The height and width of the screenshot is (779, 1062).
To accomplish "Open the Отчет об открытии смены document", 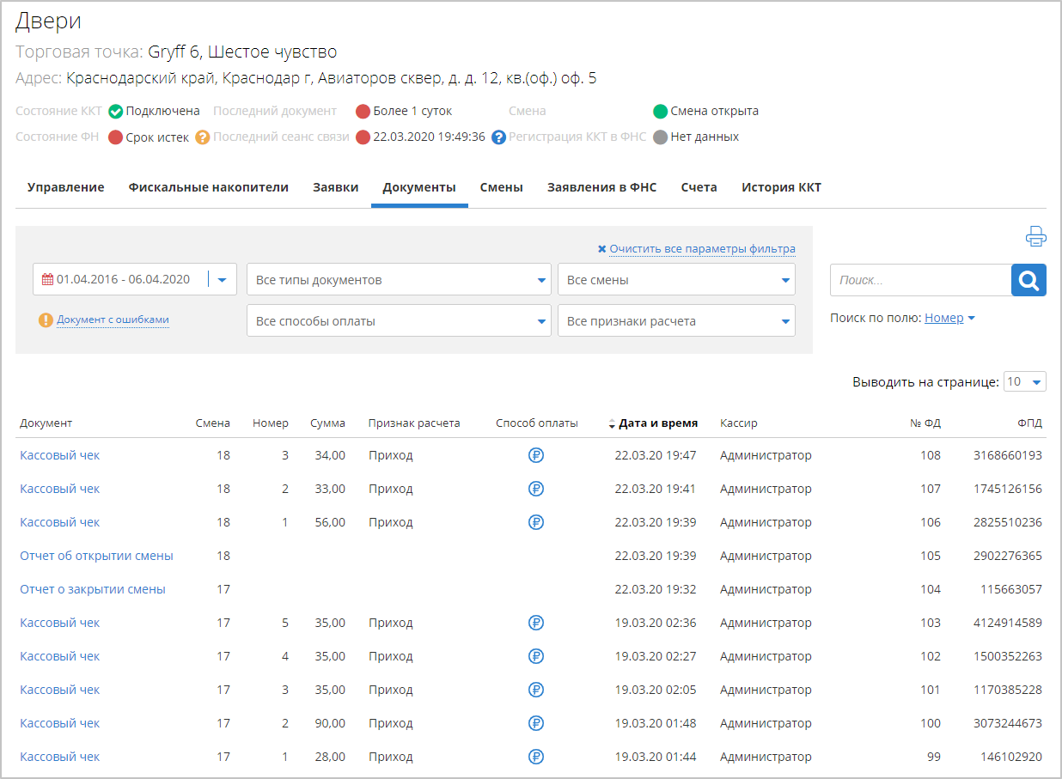I will [x=96, y=556].
